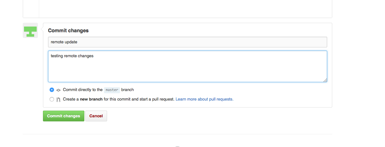Click the 'Commit changes' form heading

coord(68,31)
